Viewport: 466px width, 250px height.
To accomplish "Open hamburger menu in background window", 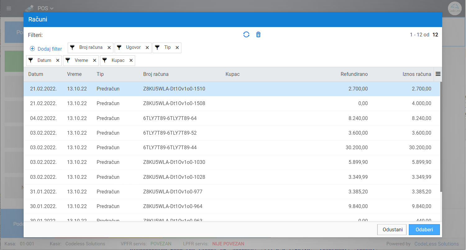I will [x=9, y=8].
